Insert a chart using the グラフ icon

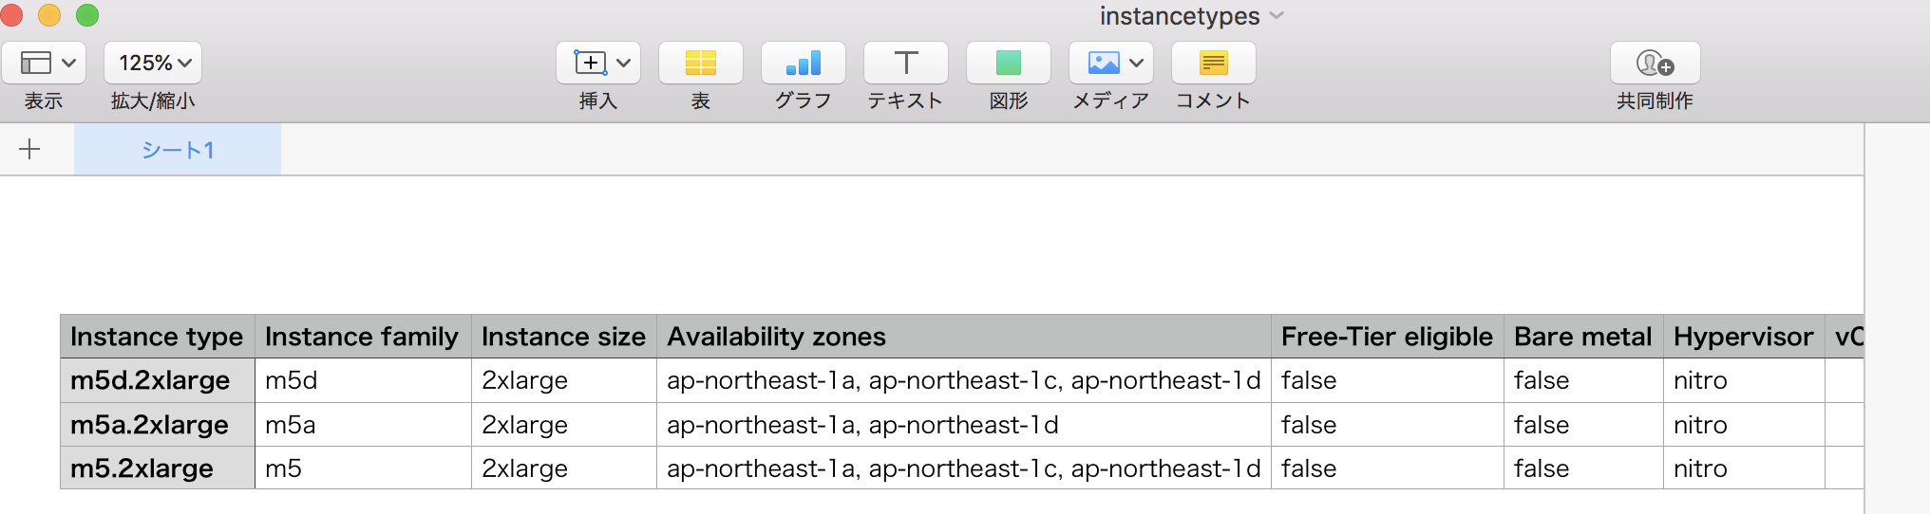[804, 64]
